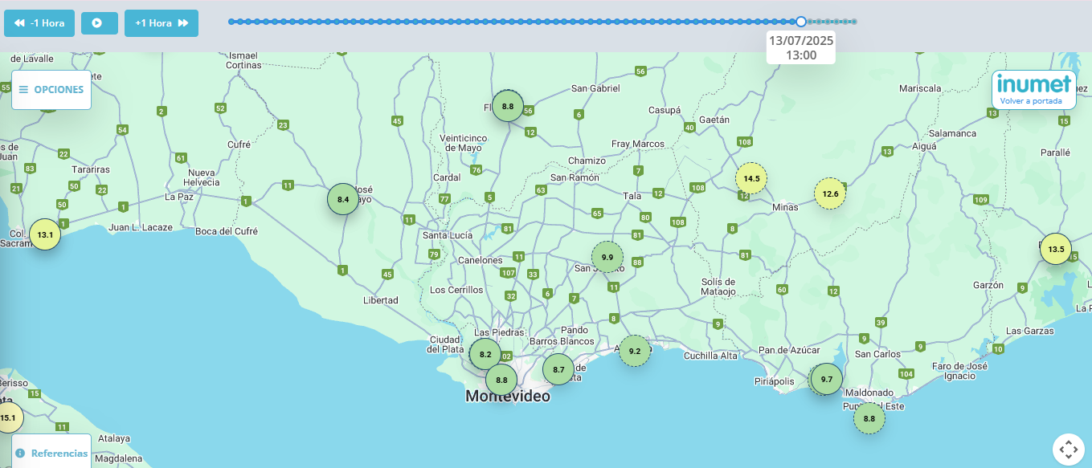Screen dimensions: 1092x468
Task: Click the 8.7 station marker in Montevideo
Action: (558, 369)
